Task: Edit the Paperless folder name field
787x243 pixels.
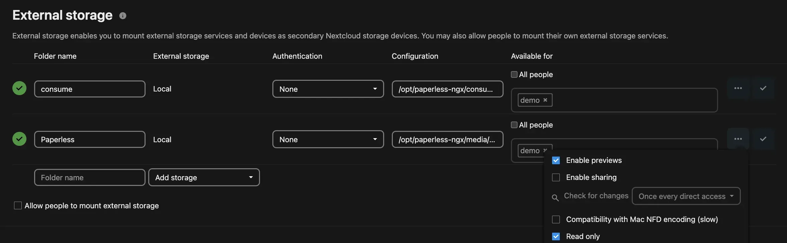Action: point(90,139)
